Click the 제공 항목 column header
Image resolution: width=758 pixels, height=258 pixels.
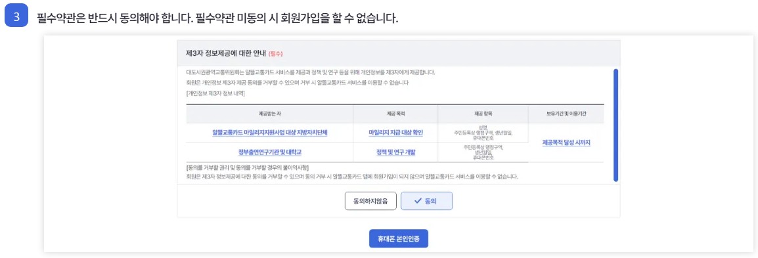483,114
